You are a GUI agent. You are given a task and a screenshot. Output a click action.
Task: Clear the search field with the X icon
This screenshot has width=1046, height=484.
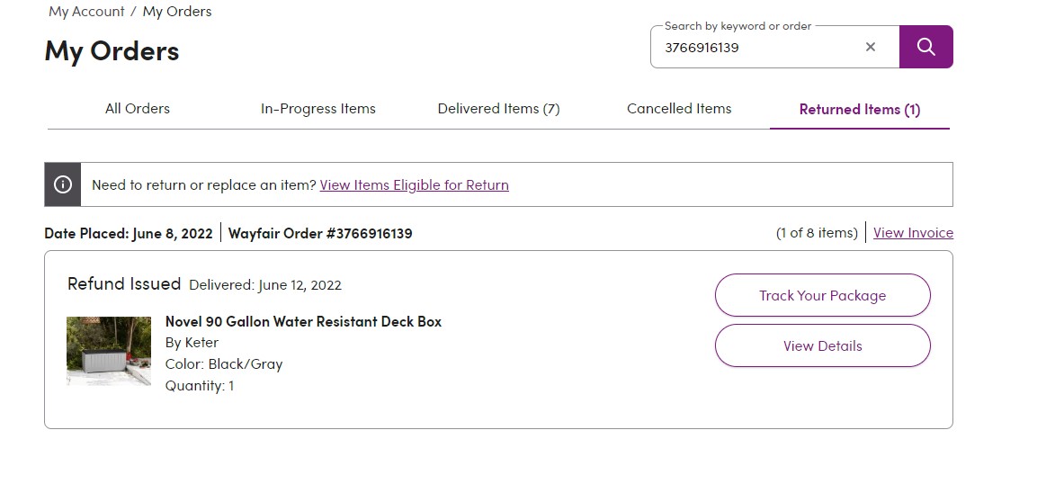870,47
